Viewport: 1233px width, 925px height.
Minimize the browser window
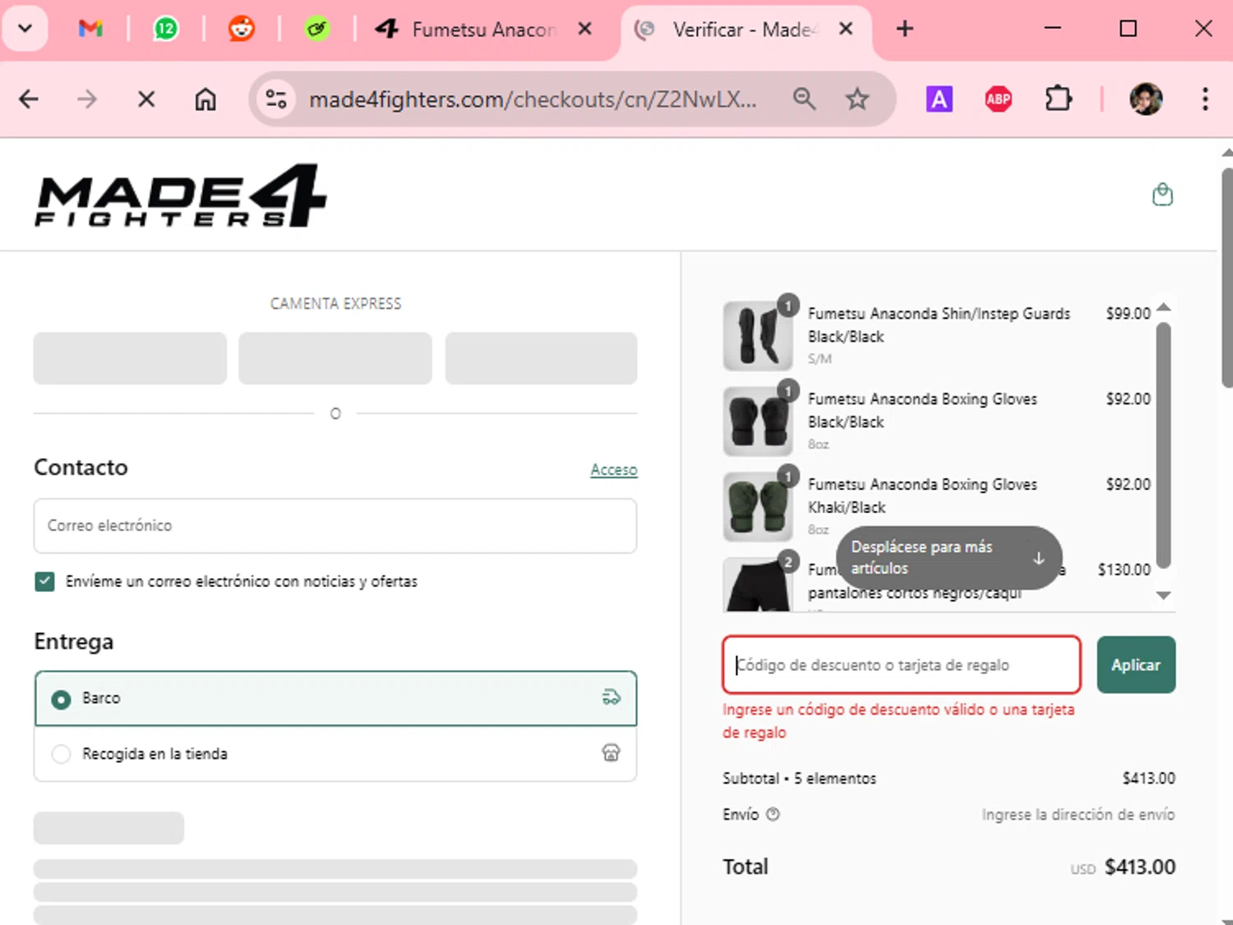point(1052,29)
